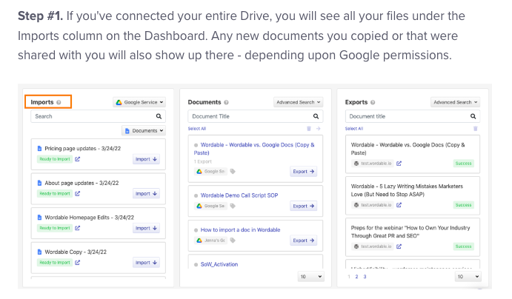512x299 pixels.
Task: Click the Imports column help icon
Action: pos(59,102)
